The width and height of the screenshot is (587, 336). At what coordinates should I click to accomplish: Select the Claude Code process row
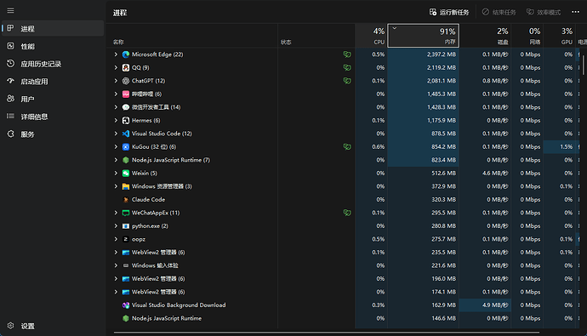point(343,199)
